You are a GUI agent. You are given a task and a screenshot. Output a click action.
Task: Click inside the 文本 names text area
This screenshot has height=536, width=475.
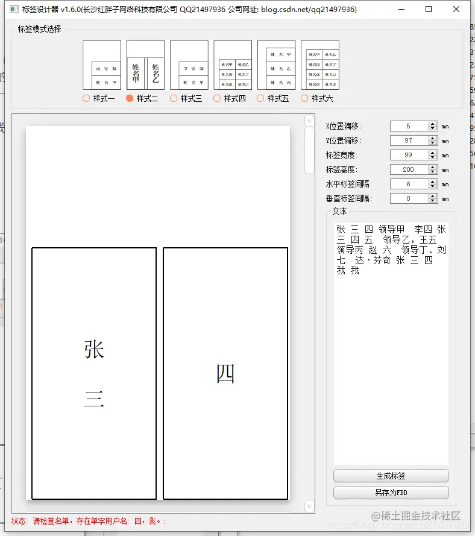point(391,343)
